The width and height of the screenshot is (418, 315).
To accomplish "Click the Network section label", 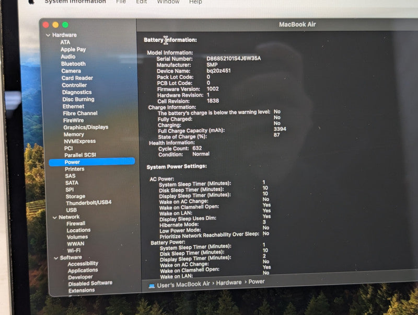I will [x=69, y=217].
